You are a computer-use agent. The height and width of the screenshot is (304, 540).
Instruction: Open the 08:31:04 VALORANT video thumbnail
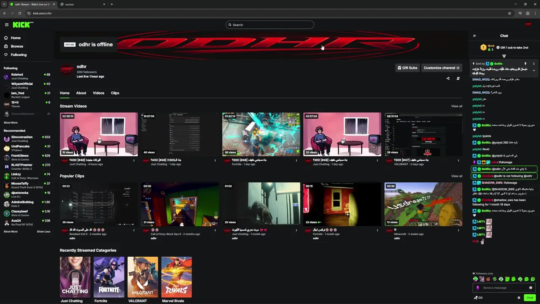point(423,134)
